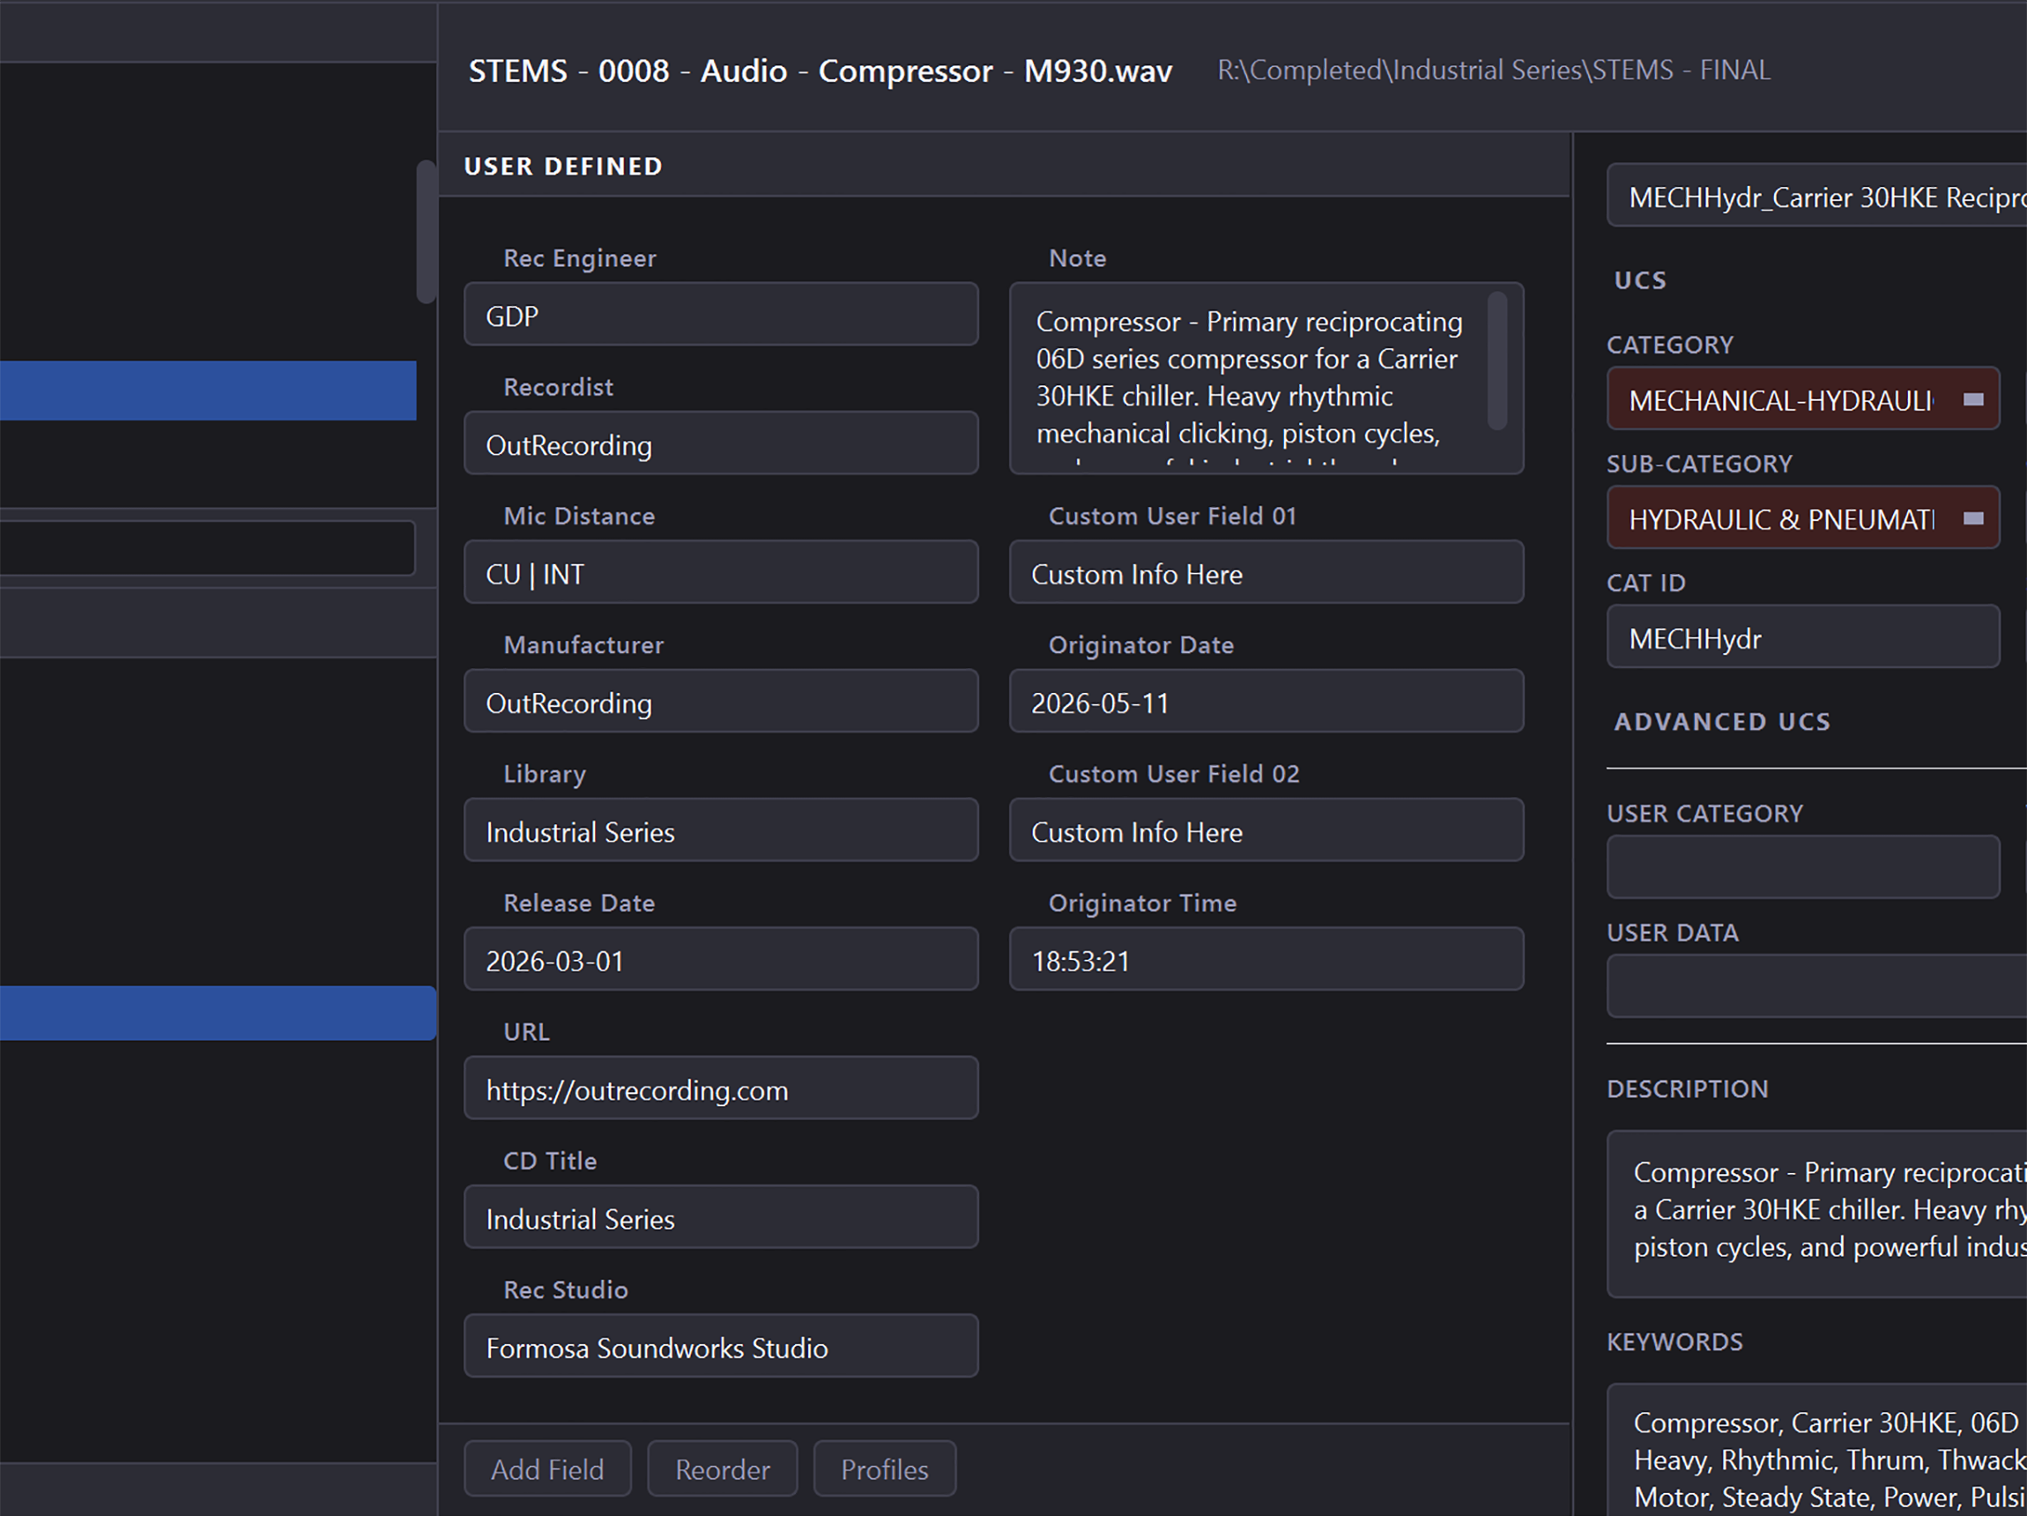Viewport: 2027px width, 1516px height.
Task: Click the CAT ID field MECHHydr
Action: [1802, 636]
